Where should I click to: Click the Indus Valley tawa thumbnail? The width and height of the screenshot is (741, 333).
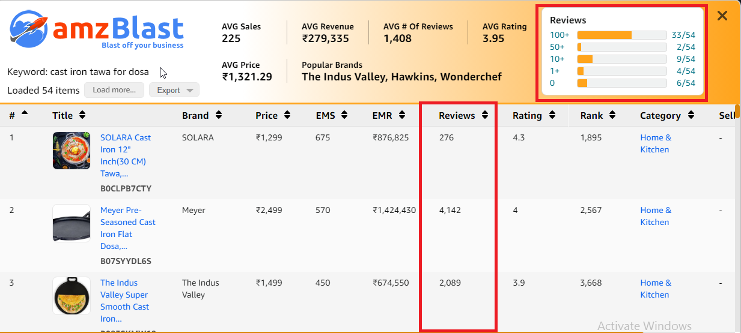coord(72,296)
